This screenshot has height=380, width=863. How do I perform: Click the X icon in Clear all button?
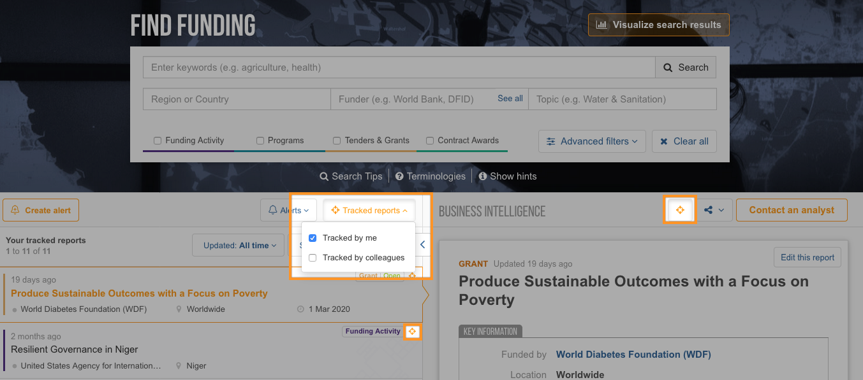tap(664, 141)
